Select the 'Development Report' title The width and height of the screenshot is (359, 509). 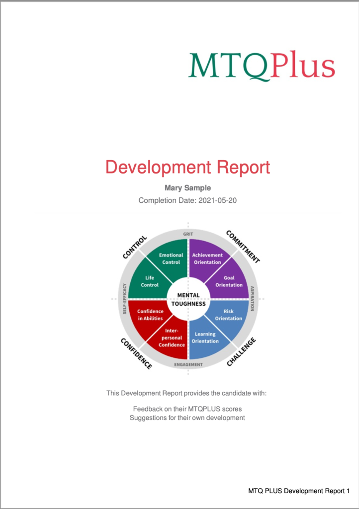pyautogui.click(x=187, y=168)
